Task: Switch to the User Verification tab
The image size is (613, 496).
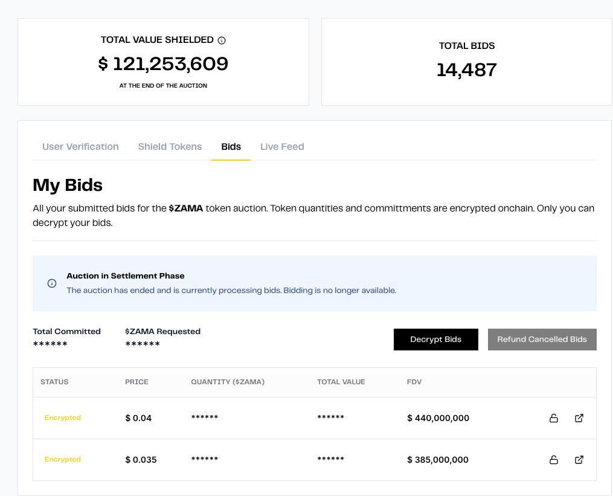Action: tap(80, 147)
